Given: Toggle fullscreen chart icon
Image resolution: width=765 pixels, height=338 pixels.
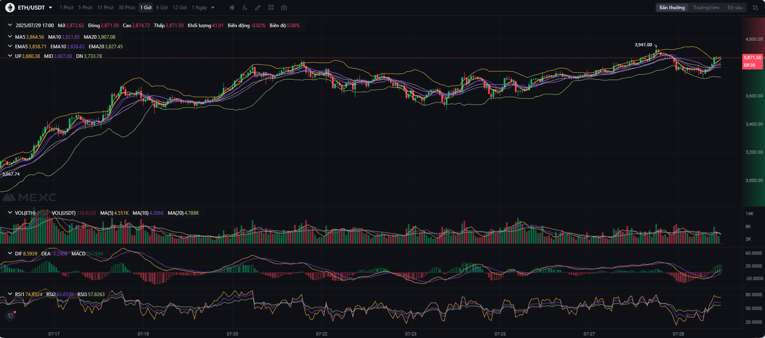Looking at the screenshot, I should (755, 8).
